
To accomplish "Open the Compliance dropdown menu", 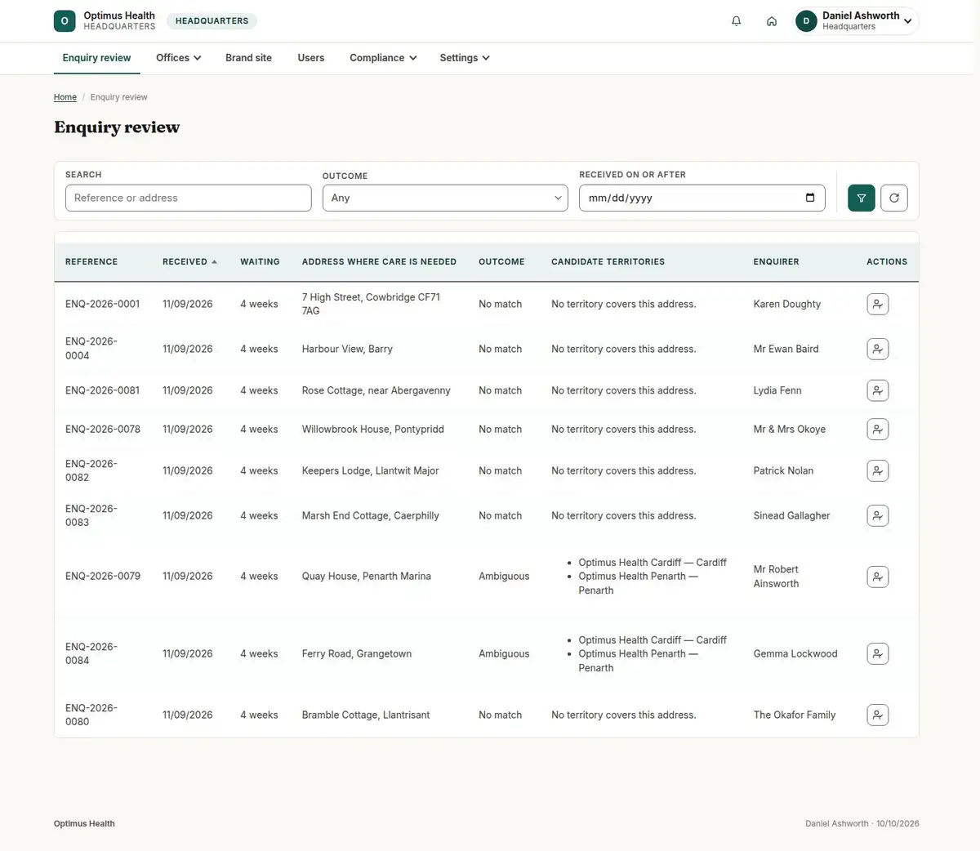I will [383, 58].
